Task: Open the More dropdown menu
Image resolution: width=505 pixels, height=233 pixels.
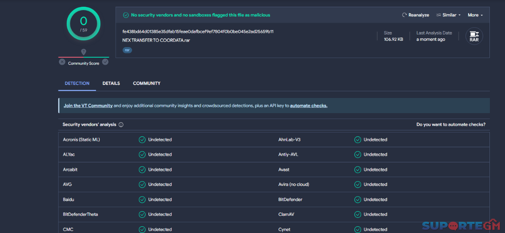Action: 475,15
